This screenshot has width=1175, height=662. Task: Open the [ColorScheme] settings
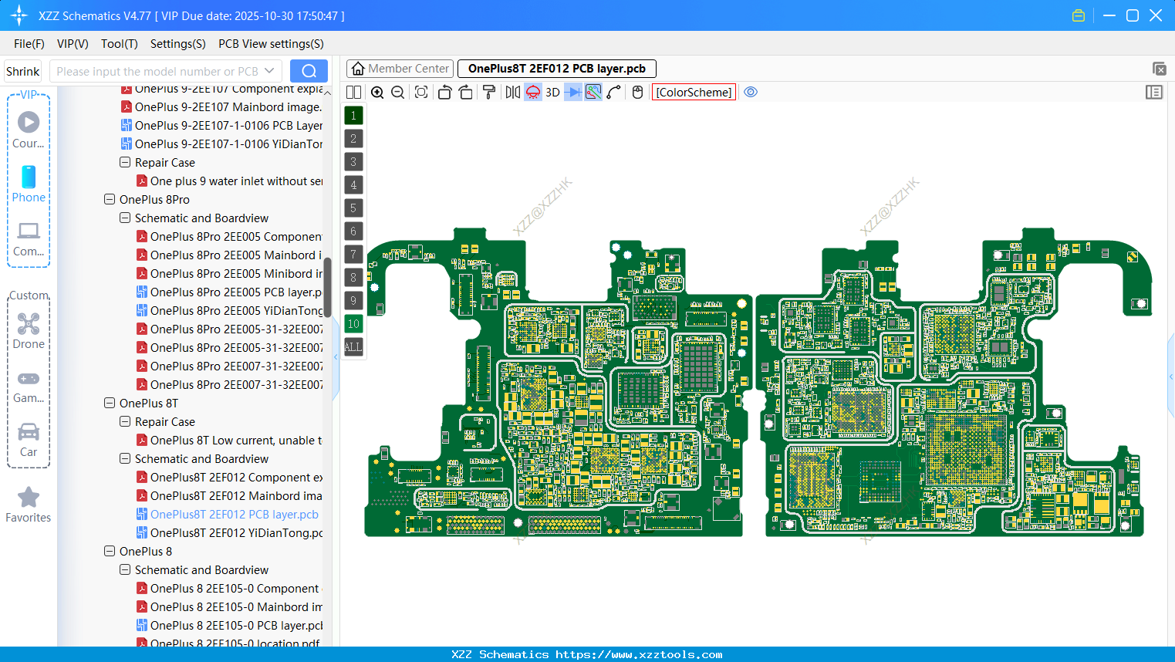(x=693, y=92)
